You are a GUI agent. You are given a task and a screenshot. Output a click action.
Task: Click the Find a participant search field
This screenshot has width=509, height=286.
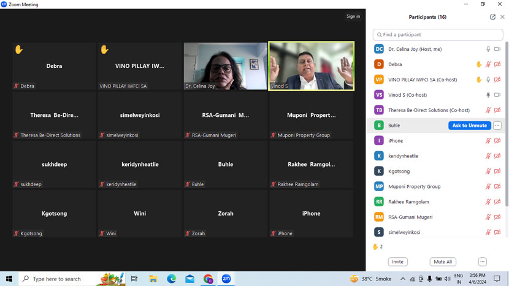(438, 35)
